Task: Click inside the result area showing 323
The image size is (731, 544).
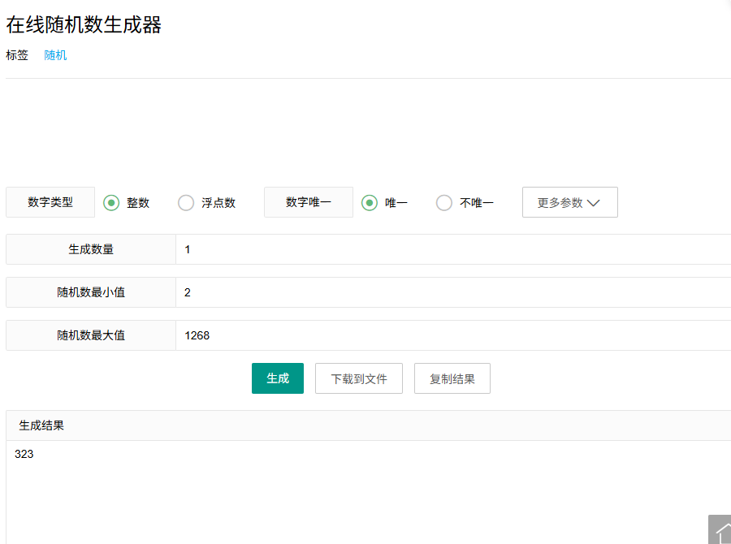Action: pos(365,487)
